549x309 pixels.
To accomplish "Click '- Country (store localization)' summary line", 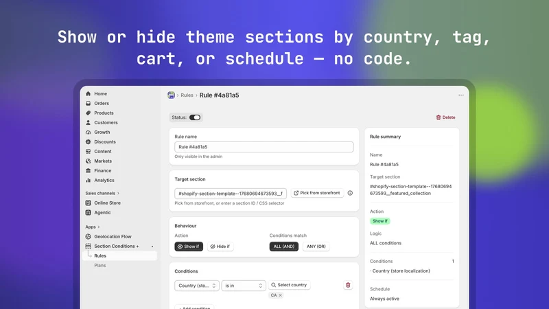I will tap(400, 271).
